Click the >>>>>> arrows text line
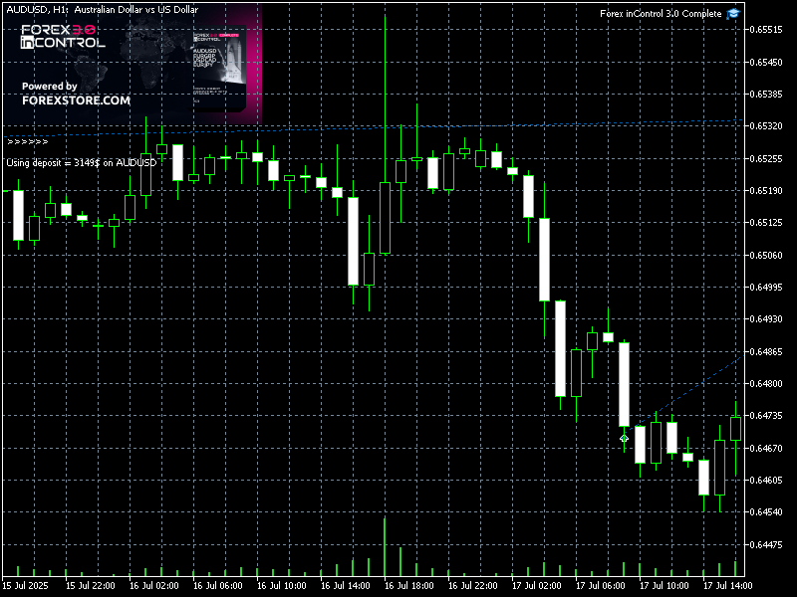 pyautogui.click(x=27, y=141)
